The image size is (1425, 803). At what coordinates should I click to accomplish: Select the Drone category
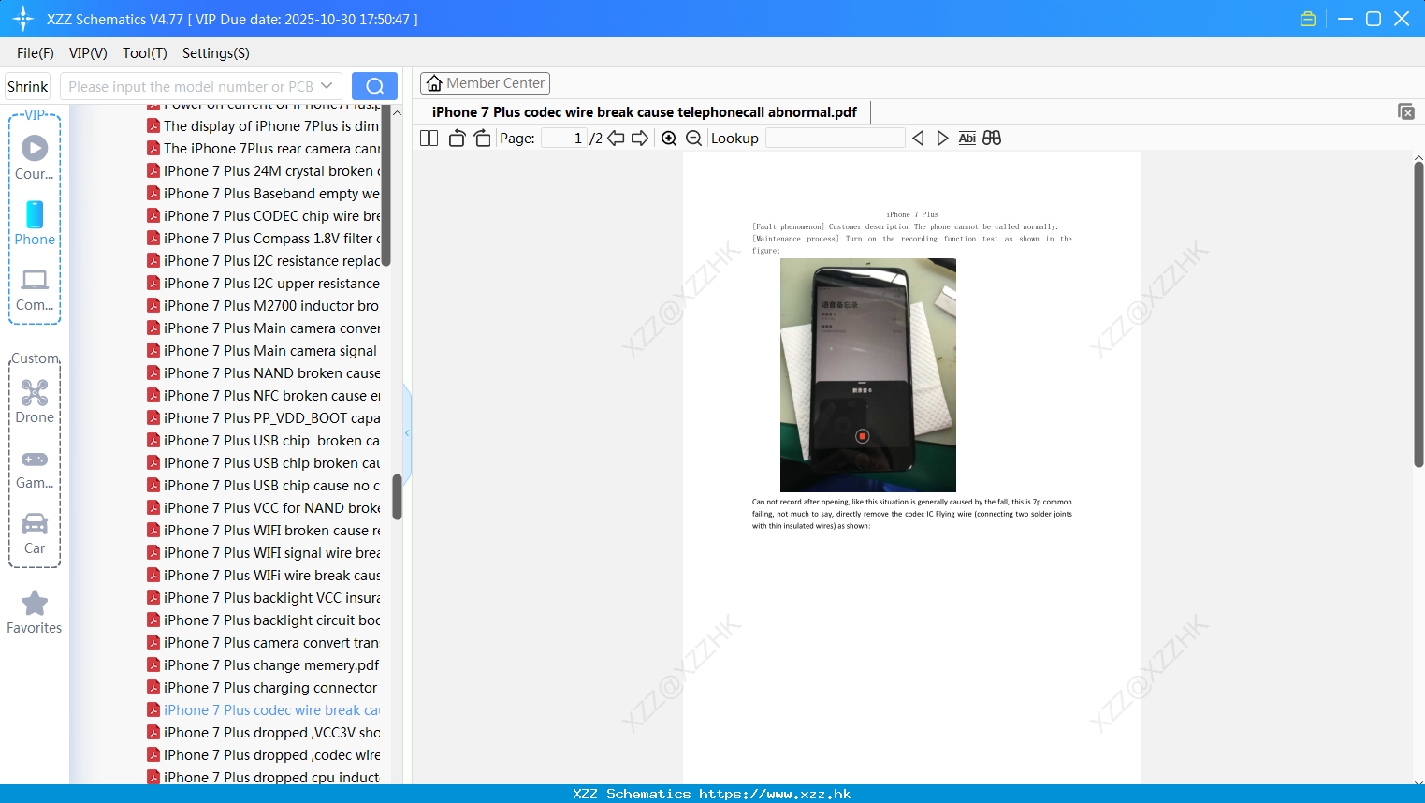[x=35, y=401]
